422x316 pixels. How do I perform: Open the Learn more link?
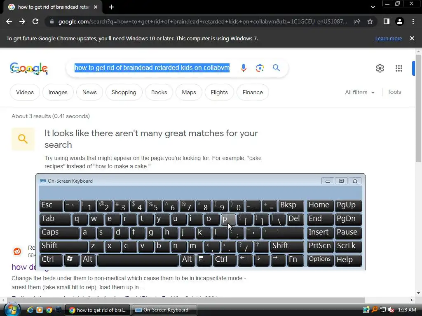[x=389, y=38]
